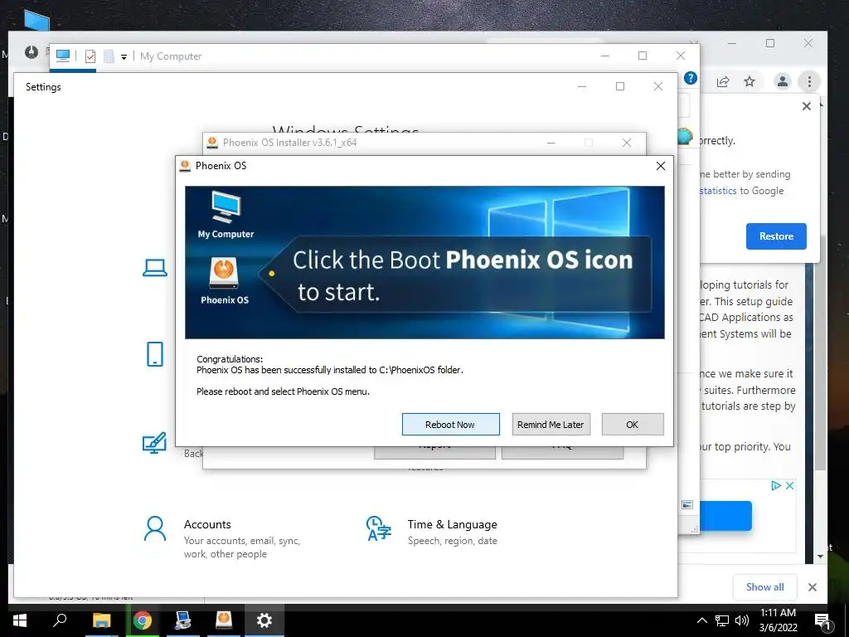Click the blue ad button in Chrome

click(x=725, y=516)
